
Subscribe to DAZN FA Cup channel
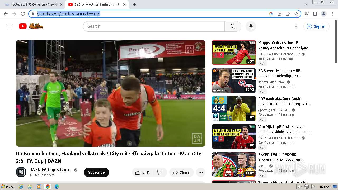click(96, 172)
